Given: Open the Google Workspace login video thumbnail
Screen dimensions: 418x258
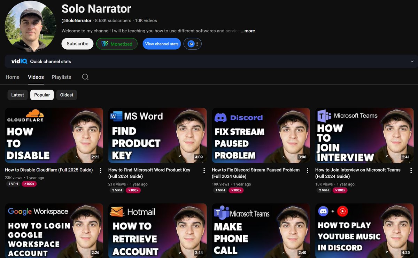Looking at the screenshot, I should (54, 231).
